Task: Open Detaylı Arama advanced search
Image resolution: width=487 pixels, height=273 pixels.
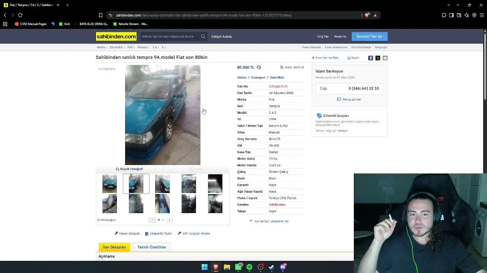Action: click(221, 36)
